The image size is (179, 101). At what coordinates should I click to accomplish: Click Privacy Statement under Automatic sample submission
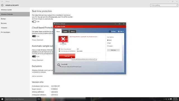tap(37, 60)
